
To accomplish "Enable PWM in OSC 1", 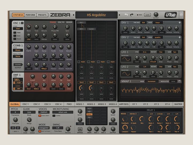I will pyautogui.click(x=15, y=33).
